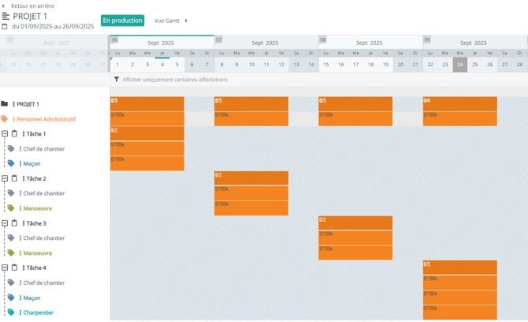Collapse the Tâche 3 tree node

coord(5,223)
